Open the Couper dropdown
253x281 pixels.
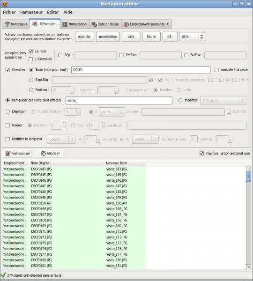61,140
